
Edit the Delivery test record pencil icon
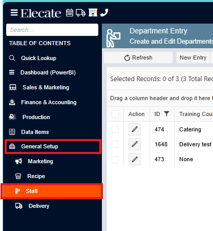tap(135, 144)
